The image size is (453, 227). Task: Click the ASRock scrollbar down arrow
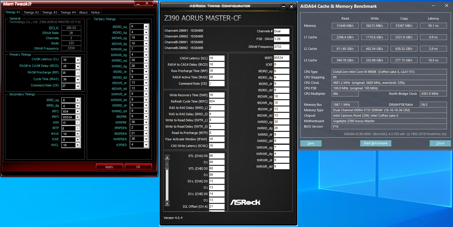pyautogui.click(x=167, y=203)
